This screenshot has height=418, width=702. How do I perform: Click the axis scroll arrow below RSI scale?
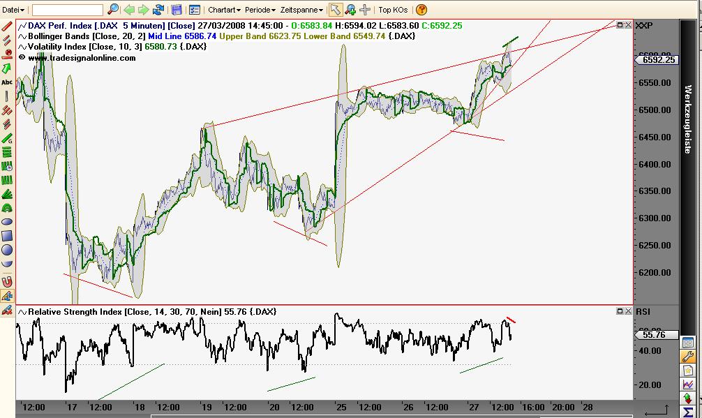(656, 410)
